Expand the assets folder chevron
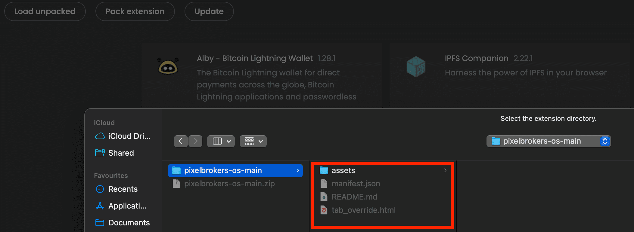 pyautogui.click(x=445, y=170)
